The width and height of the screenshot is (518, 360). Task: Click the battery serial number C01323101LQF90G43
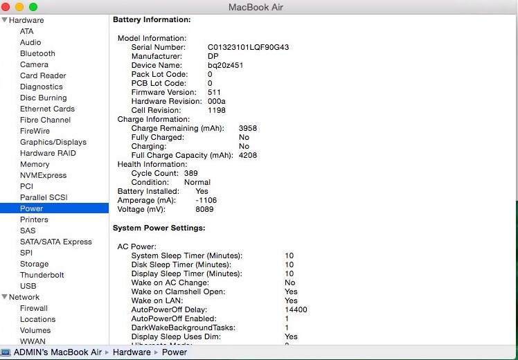[248, 47]
